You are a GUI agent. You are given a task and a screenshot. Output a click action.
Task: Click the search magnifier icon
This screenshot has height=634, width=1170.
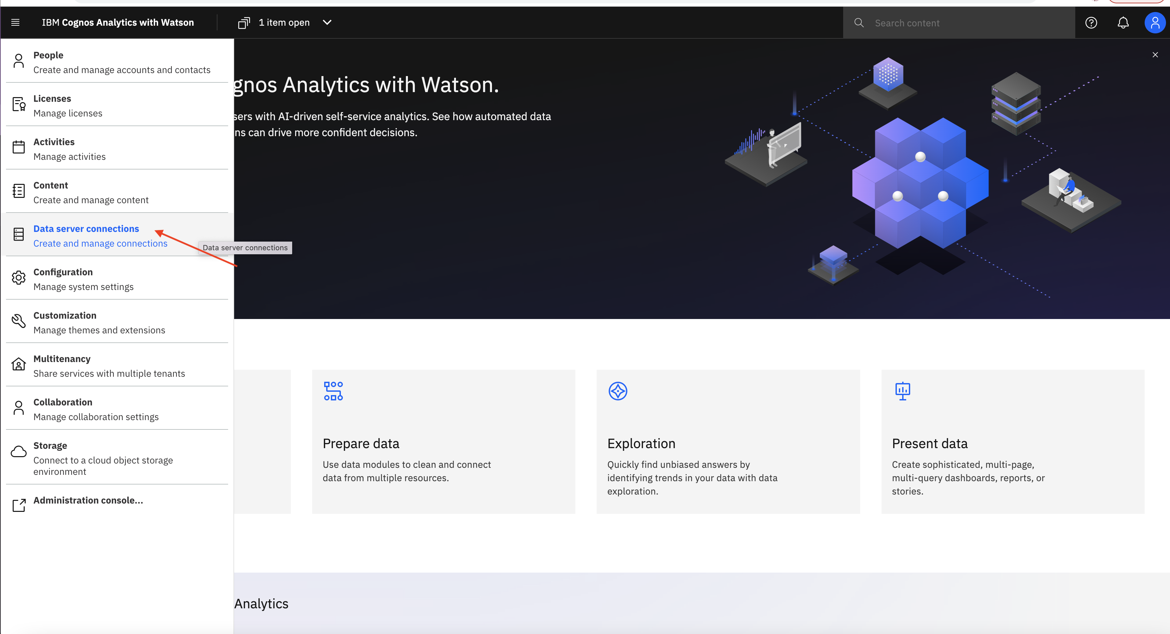pos(858,23)
